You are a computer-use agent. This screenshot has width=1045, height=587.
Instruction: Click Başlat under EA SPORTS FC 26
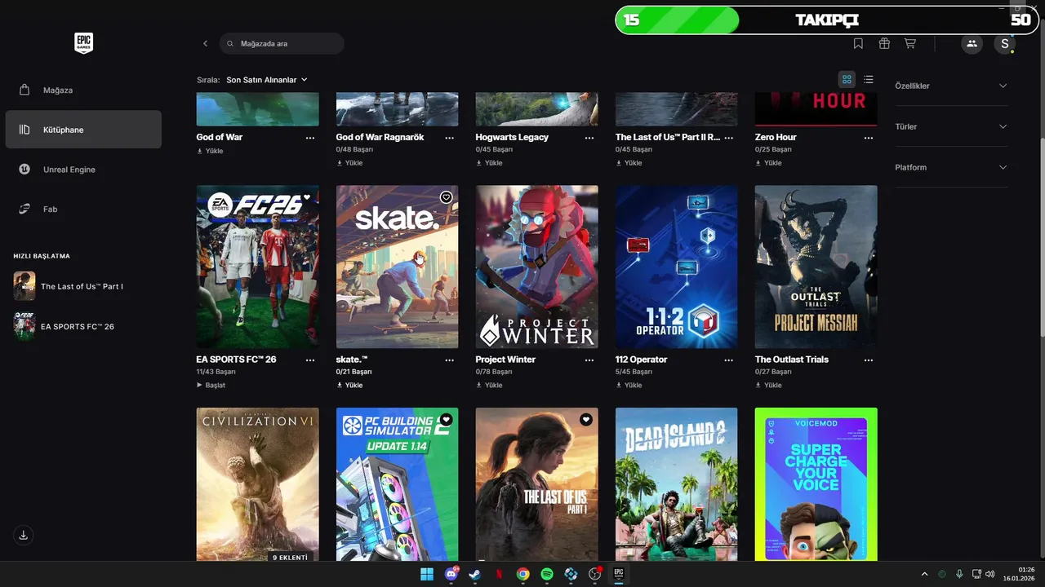pos(211,385)
